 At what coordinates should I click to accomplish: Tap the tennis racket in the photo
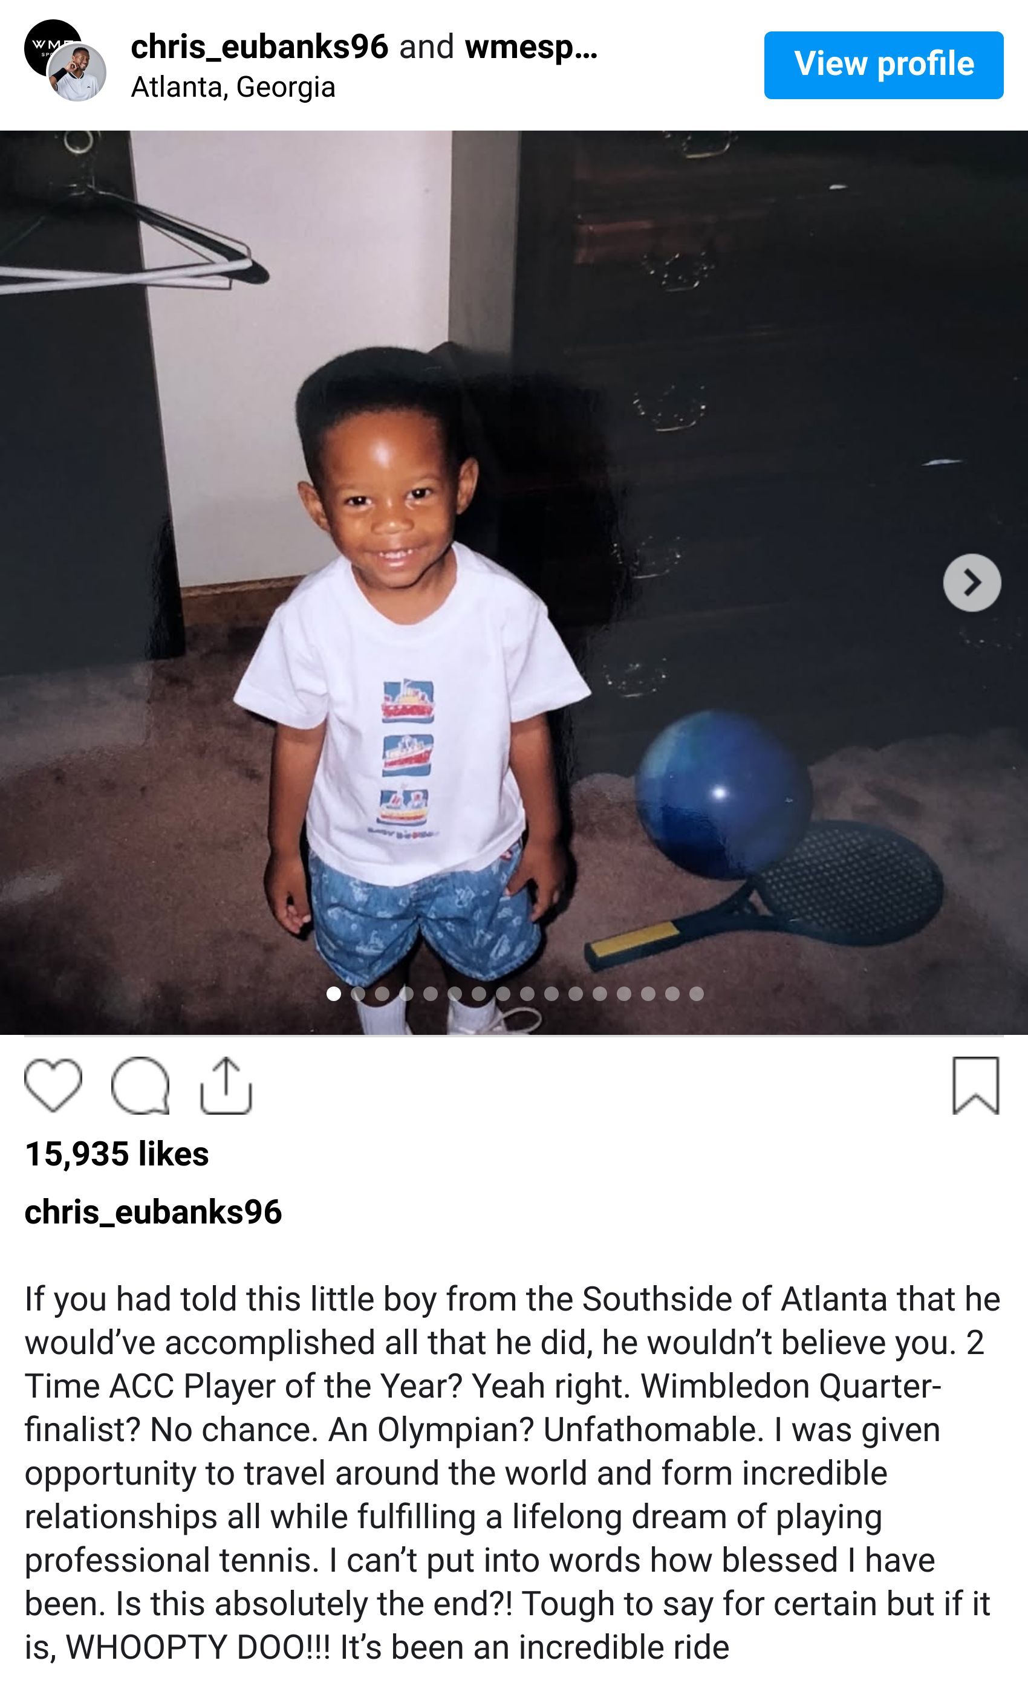point(764,894)
